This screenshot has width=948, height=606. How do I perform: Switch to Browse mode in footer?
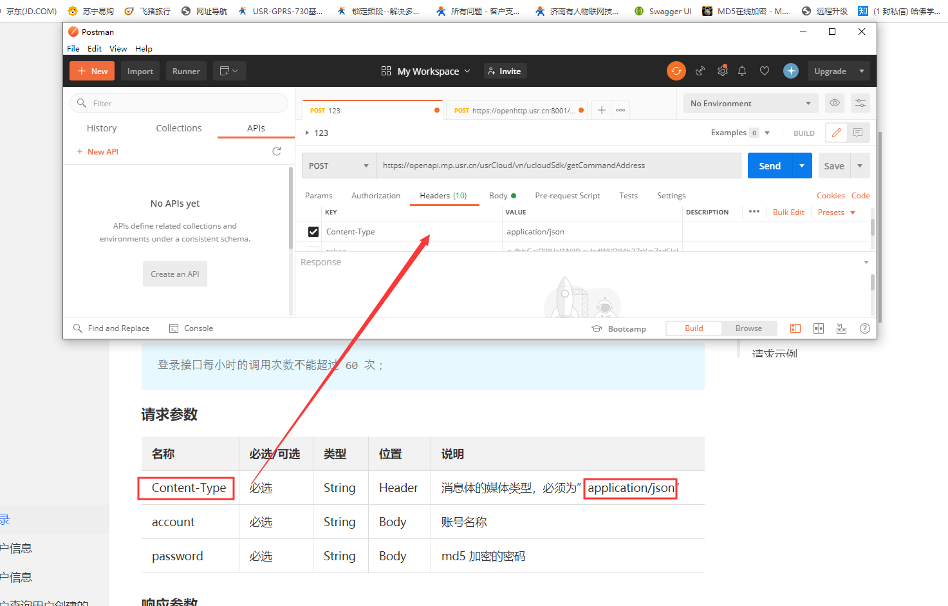click(x=748, y=328)
